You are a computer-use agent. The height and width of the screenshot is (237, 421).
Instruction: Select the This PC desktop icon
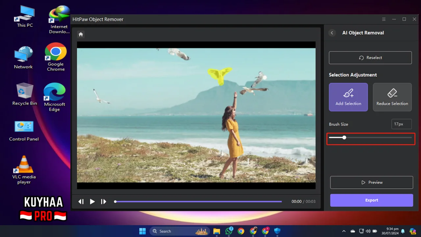pyautogui.click(x=25, y=16)
